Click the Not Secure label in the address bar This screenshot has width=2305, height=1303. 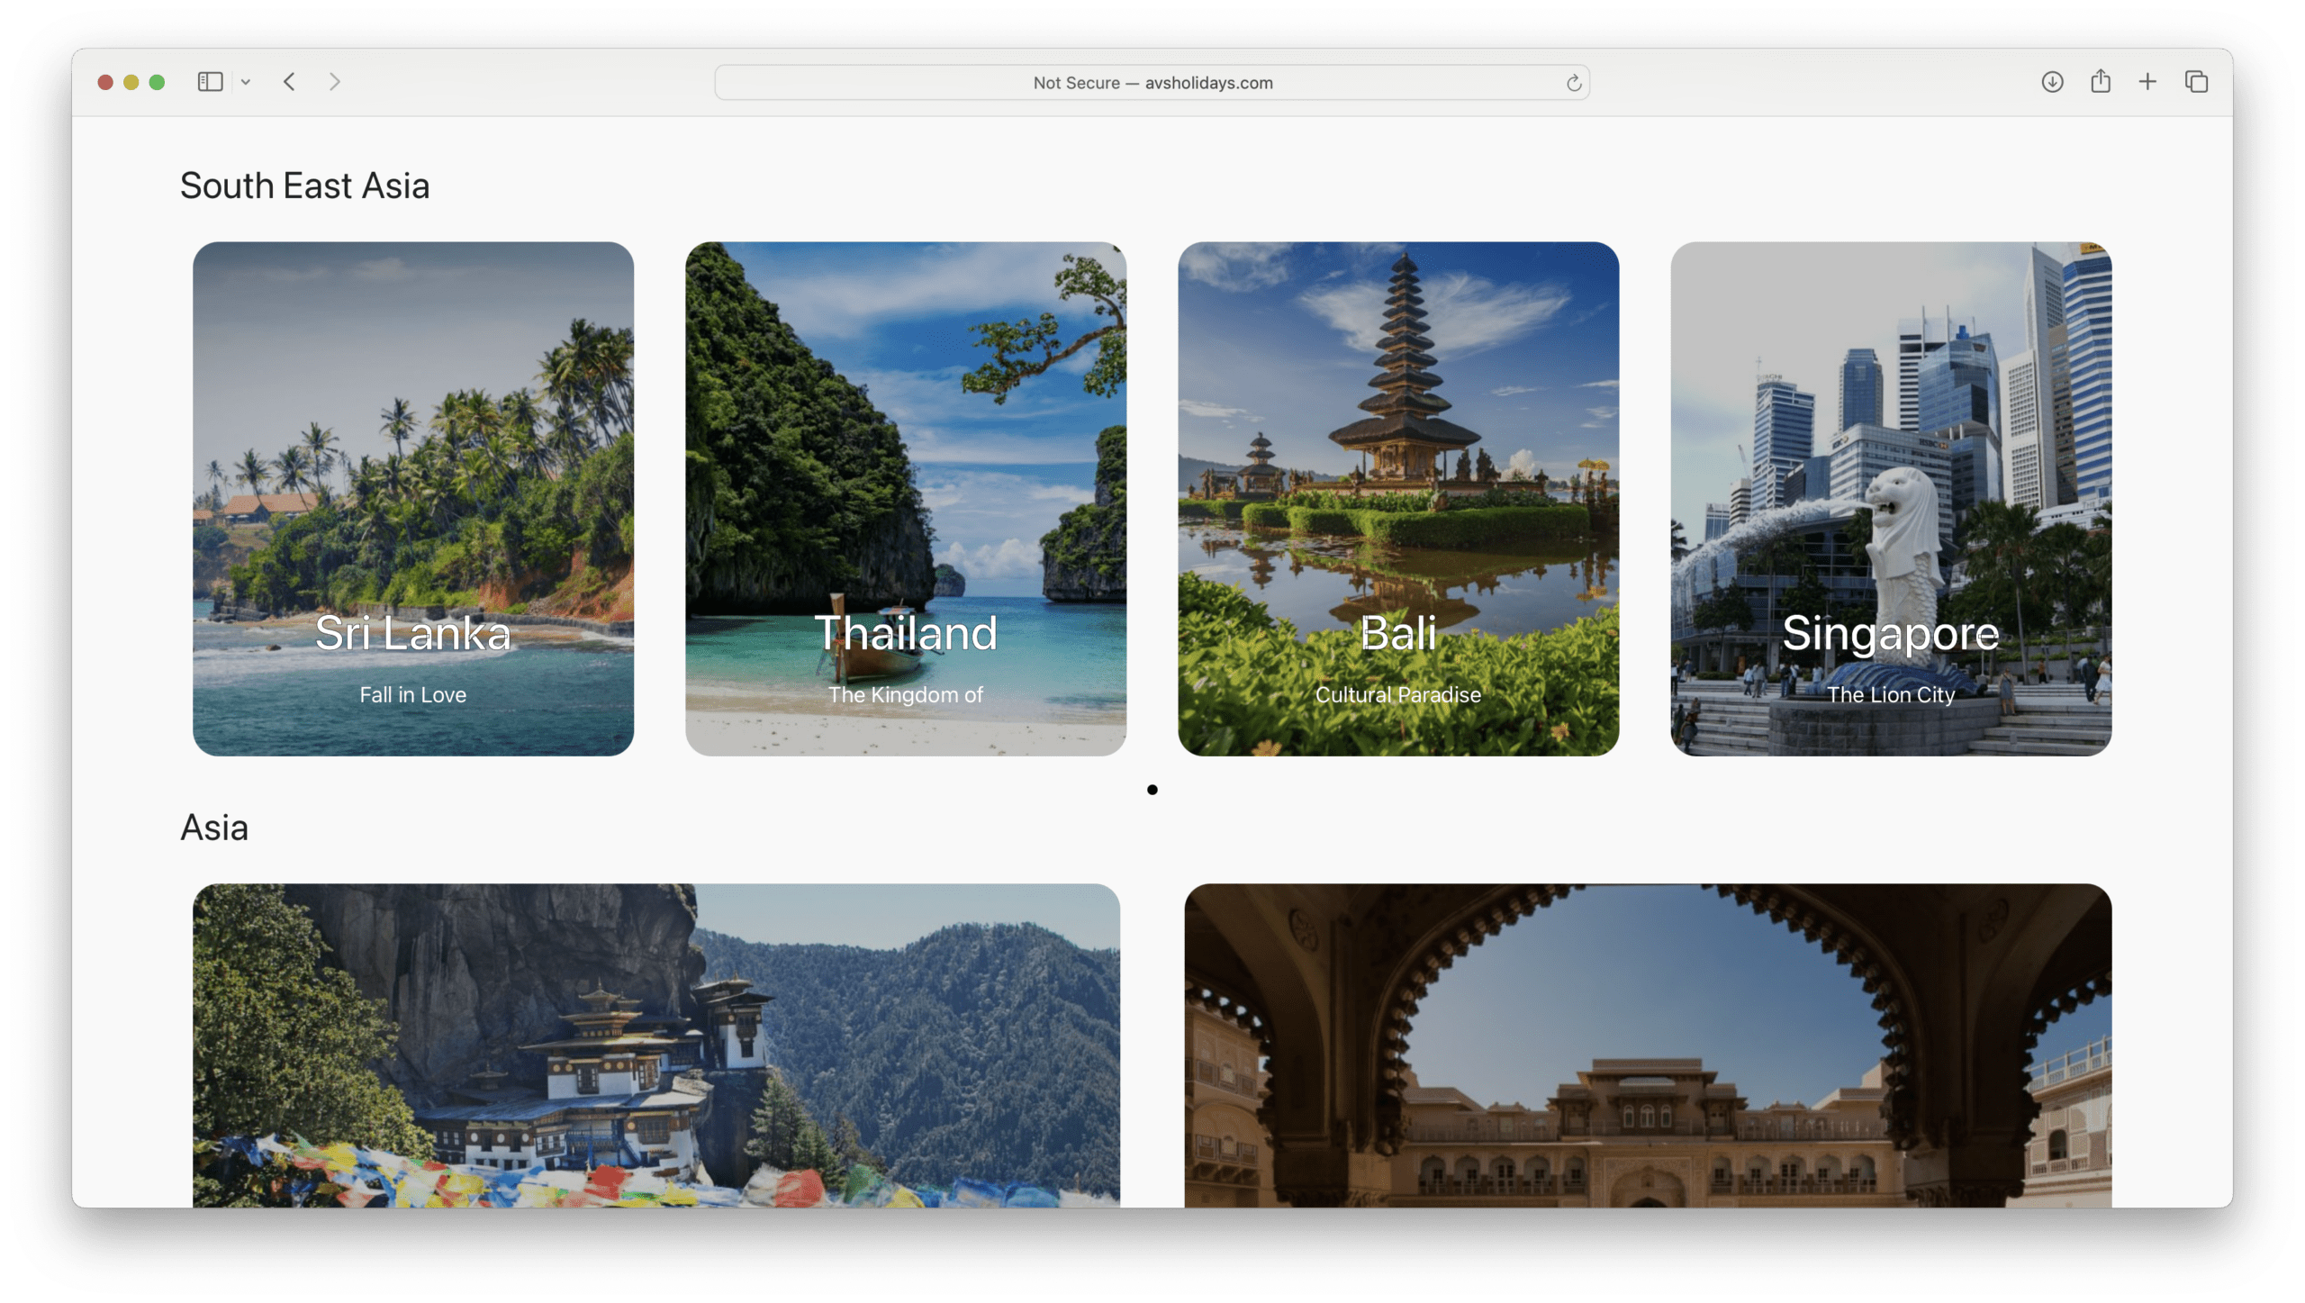pyautogui.click(x=1078, y=82)
